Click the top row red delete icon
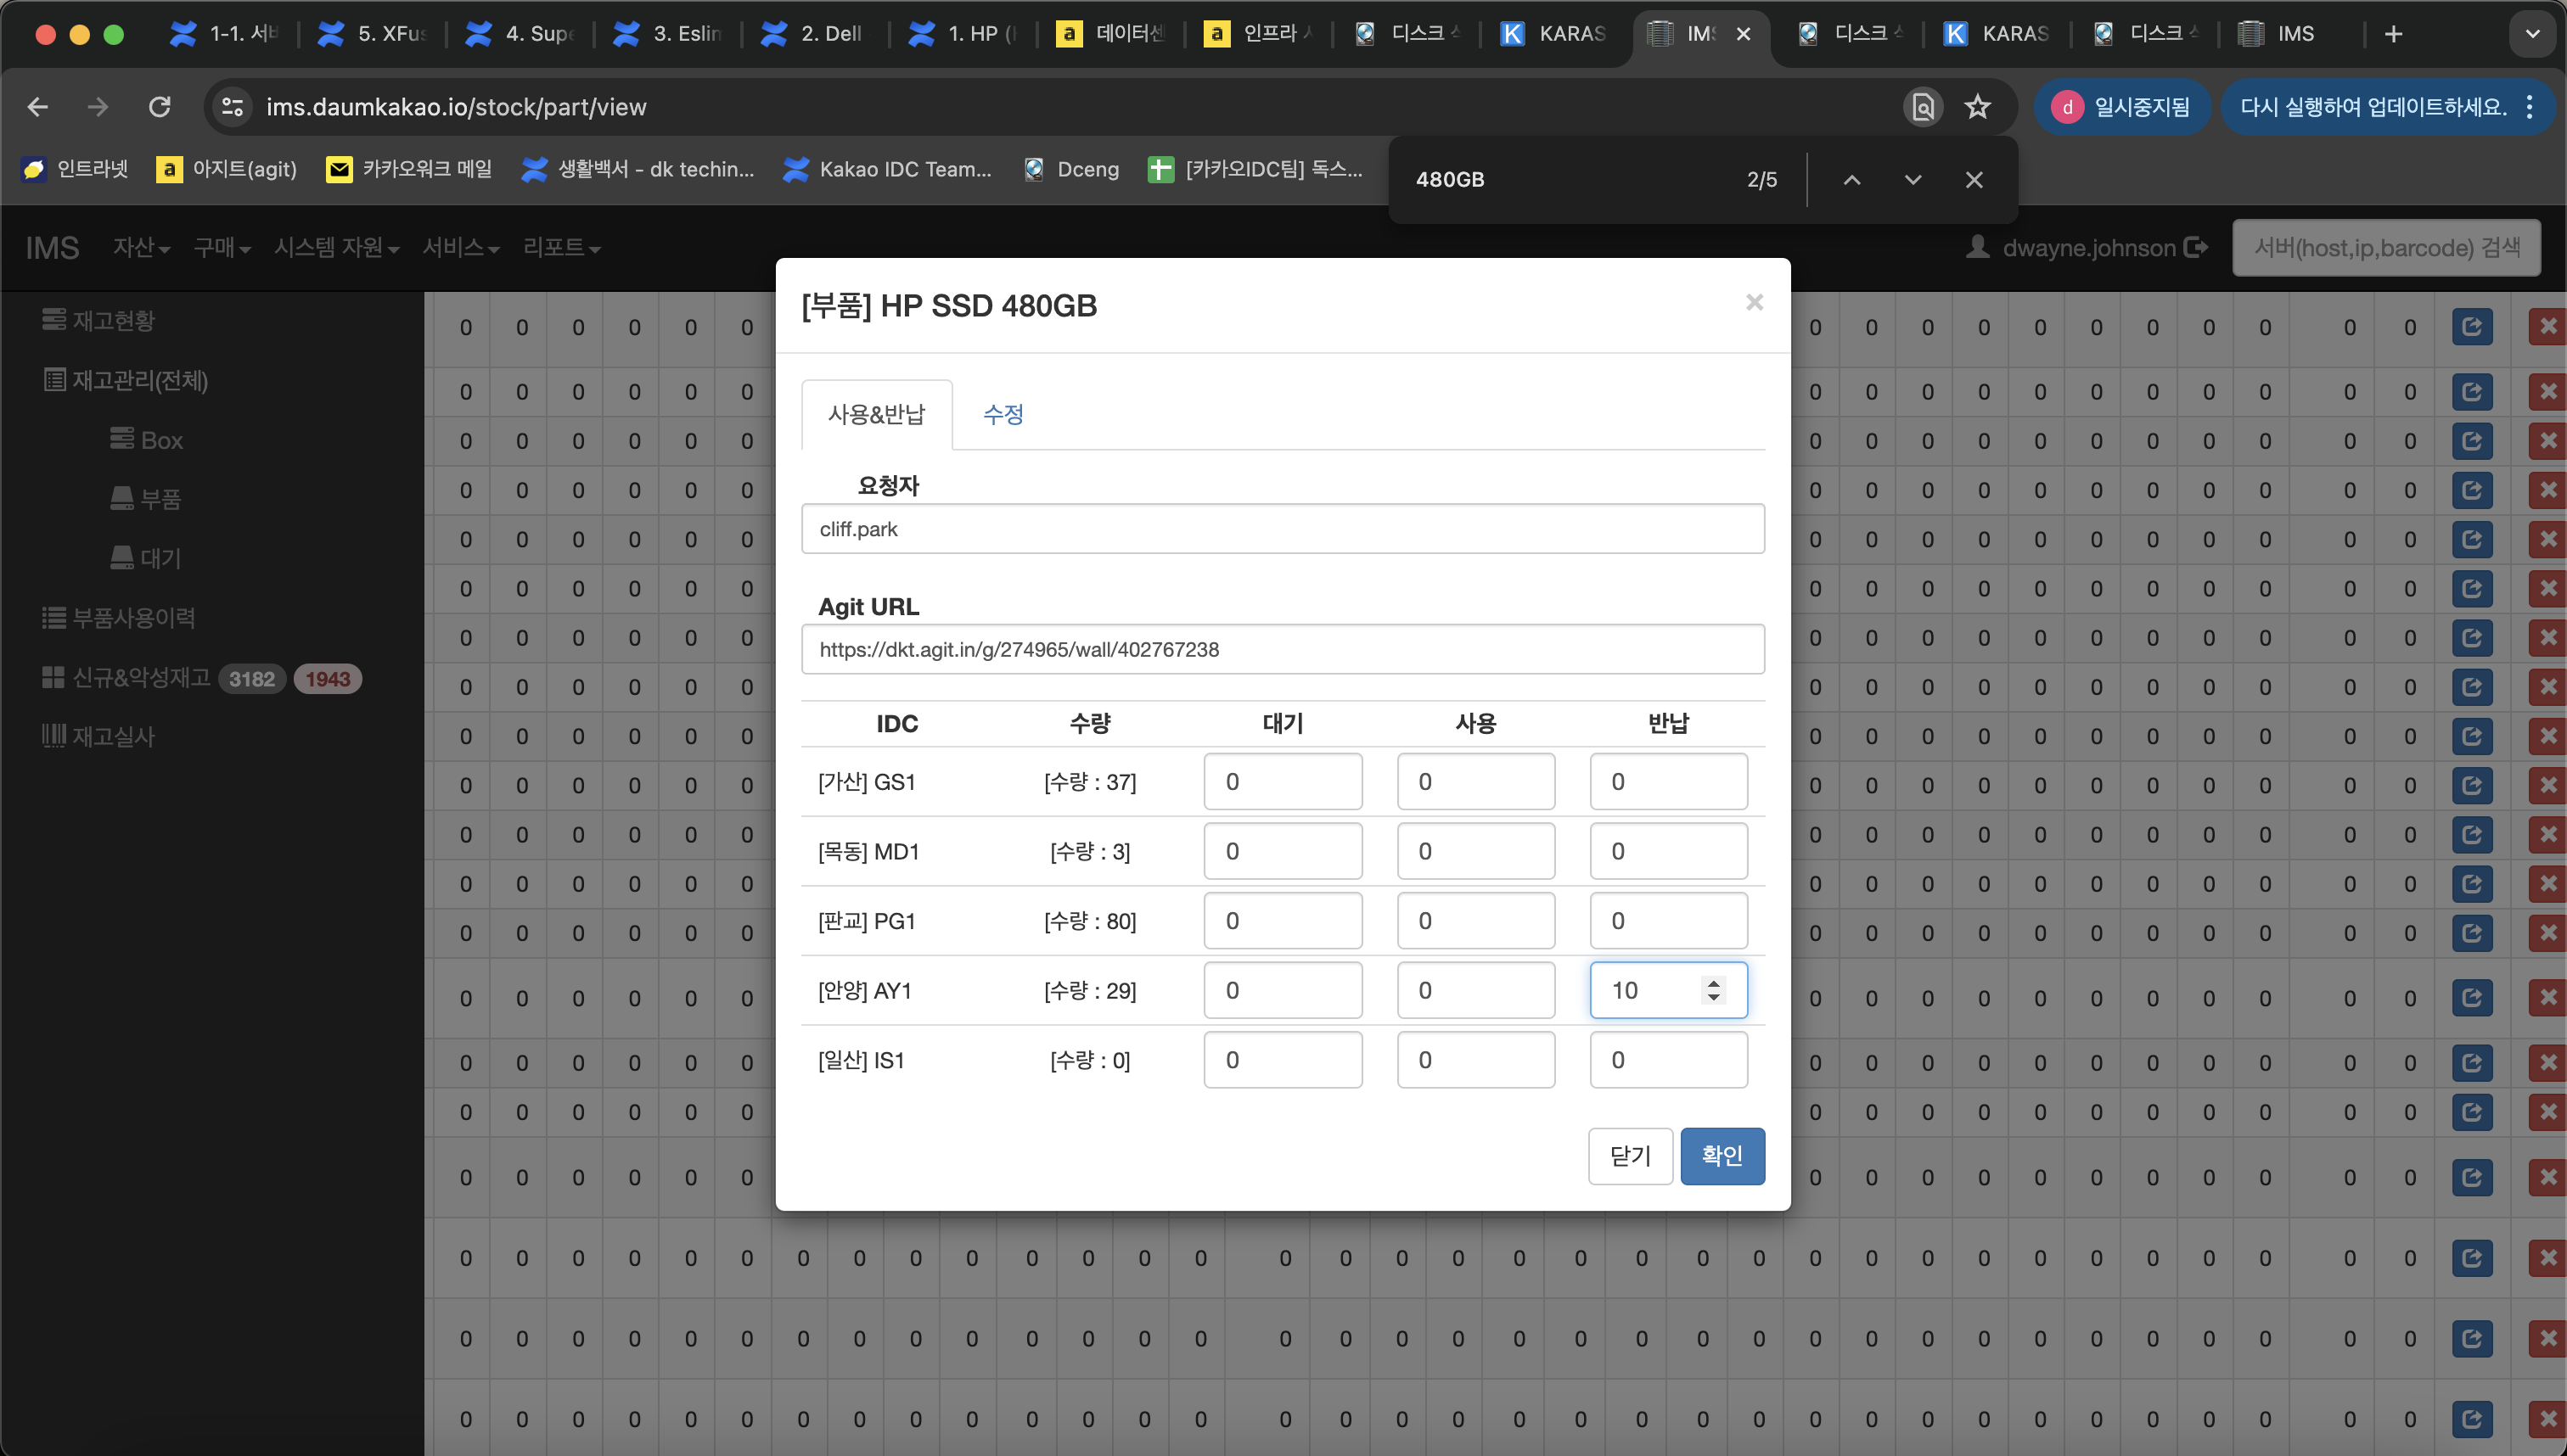This screenshot has width=2567, height=1456. [2547, 327]
